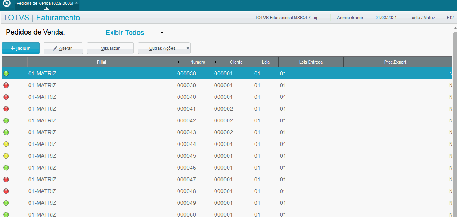Click the Filial column header

tap(102, 62)
